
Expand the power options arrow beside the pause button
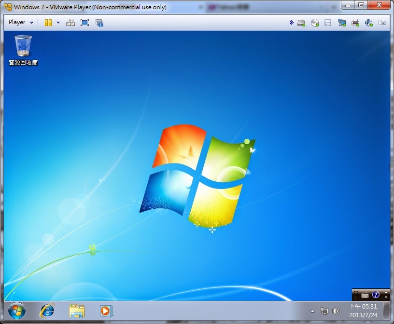coord(58,23)
